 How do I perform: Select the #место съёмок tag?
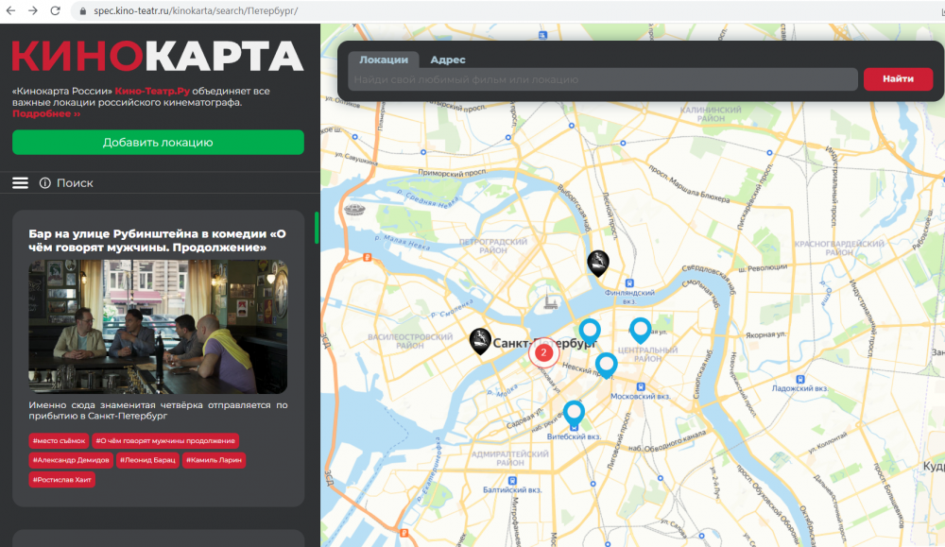(59, 440)
